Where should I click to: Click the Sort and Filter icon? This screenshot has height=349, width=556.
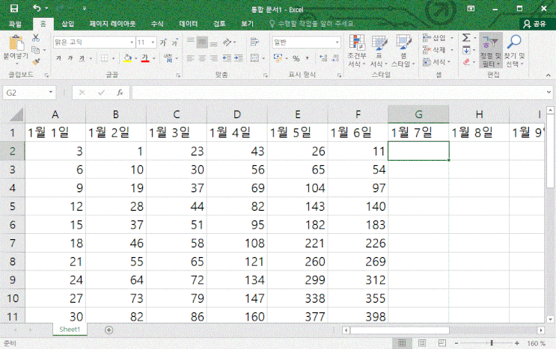point(491,50)
